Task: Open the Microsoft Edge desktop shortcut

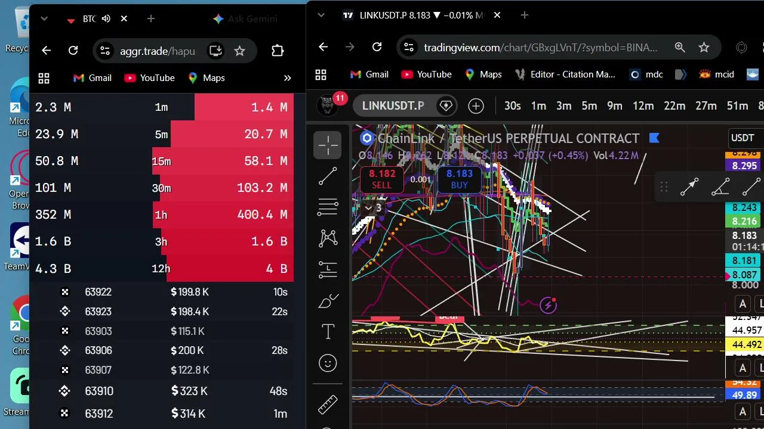Action: [20, 107]
